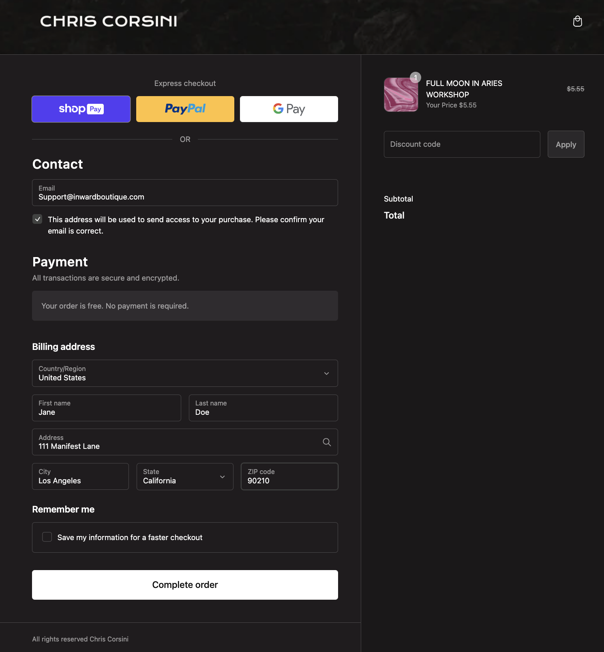Click the Full Moon workshop product thumbnail
Viewport: 604px width, 652px height.
coord(401,95)
